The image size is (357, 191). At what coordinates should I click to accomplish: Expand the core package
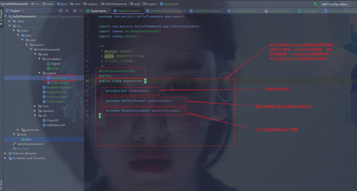[x=35, y=106]
